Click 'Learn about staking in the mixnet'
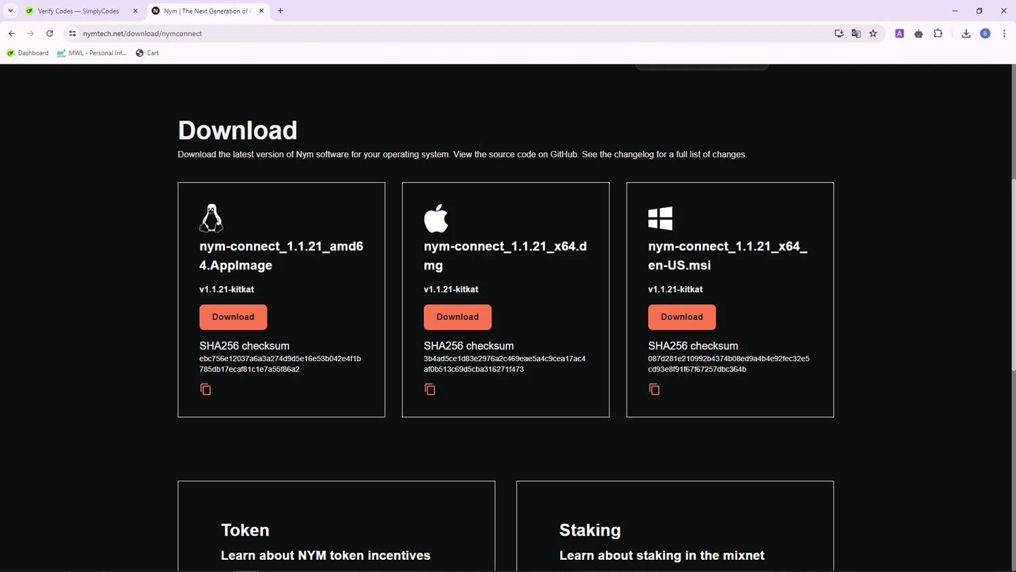This screenshot has width=1016, height=572. tap(662, 555)
